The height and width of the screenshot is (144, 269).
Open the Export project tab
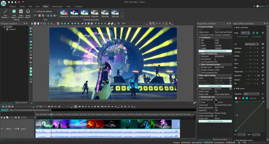57,6
